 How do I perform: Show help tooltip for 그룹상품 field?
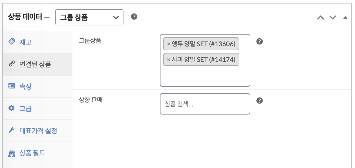click(x=260, y=42)
